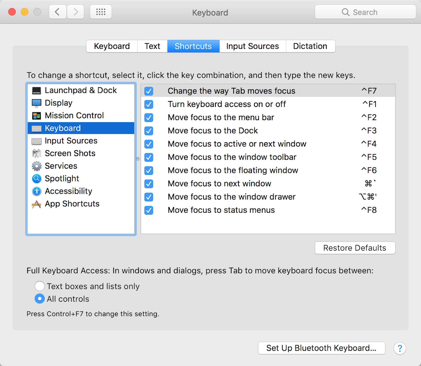
Task: Choose the All controls radio button
Action: 40,299
